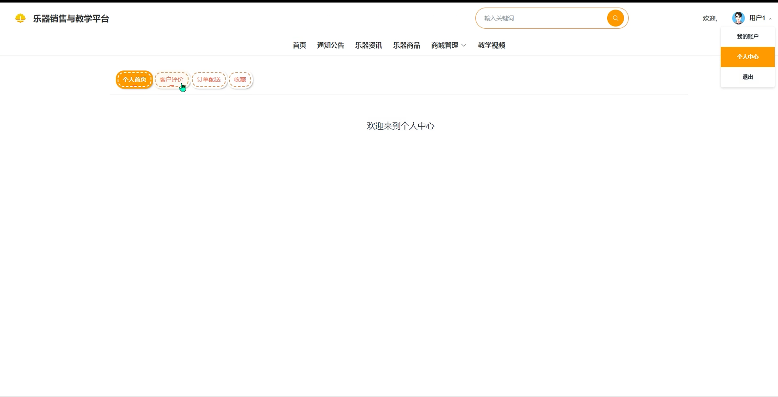This screenshot has width=778, height=397.
Task: Click the platform logo icon
Action: tap(21, 18)
